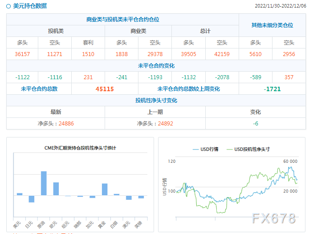Screen dimensions: 309x234
Task: Select the commercial short value 29378
Action: point(155,54)
